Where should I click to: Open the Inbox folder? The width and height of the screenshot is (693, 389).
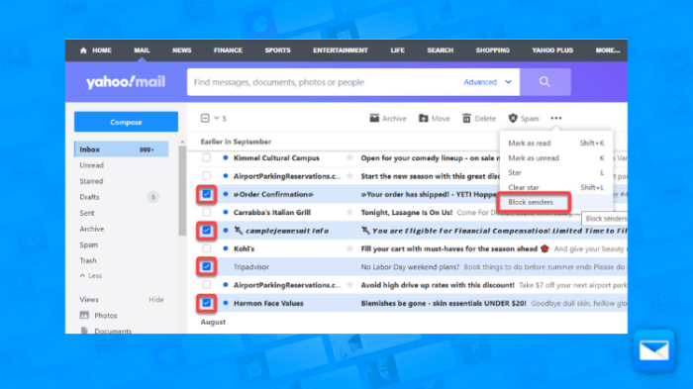pyautogui.click(x=122, y=149)
